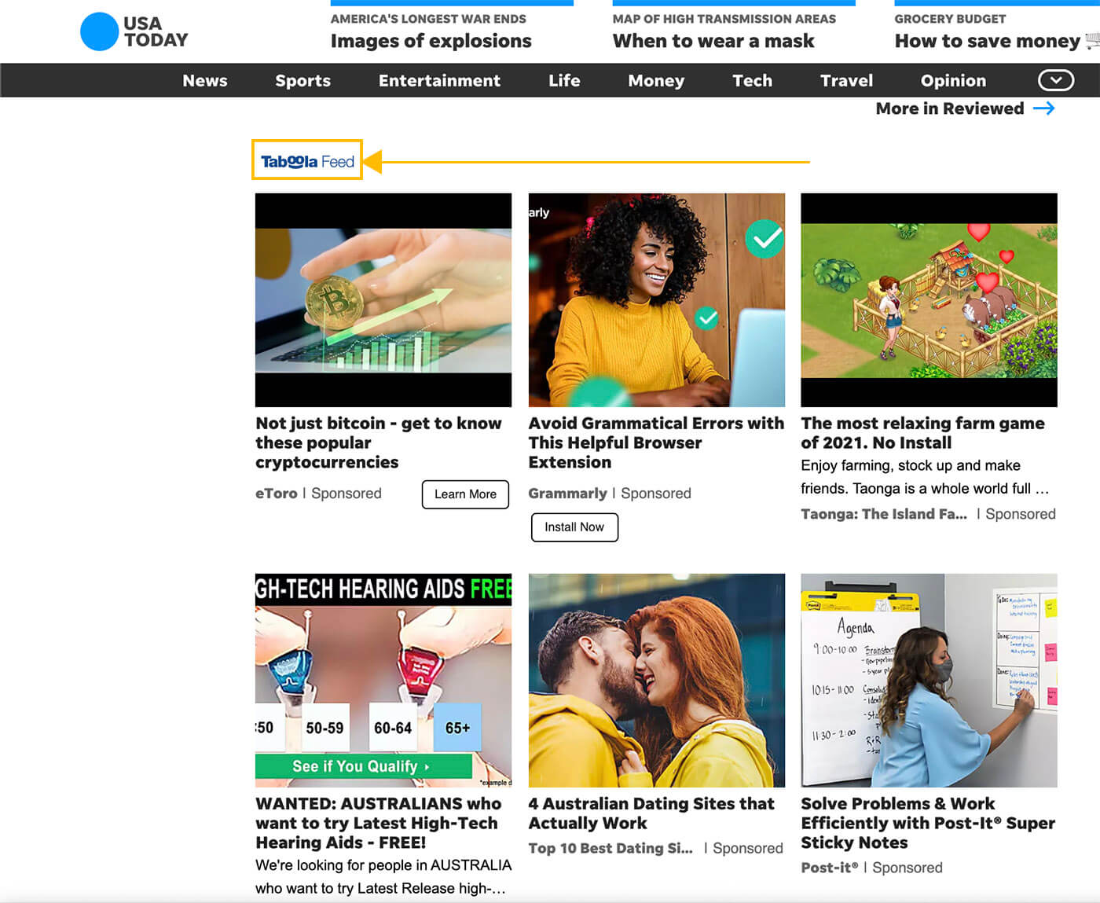This screenshot has width=1100, height=903.
Task: Go to the Entertainment section
Action: pyautogui.click(x=439, y=81)
